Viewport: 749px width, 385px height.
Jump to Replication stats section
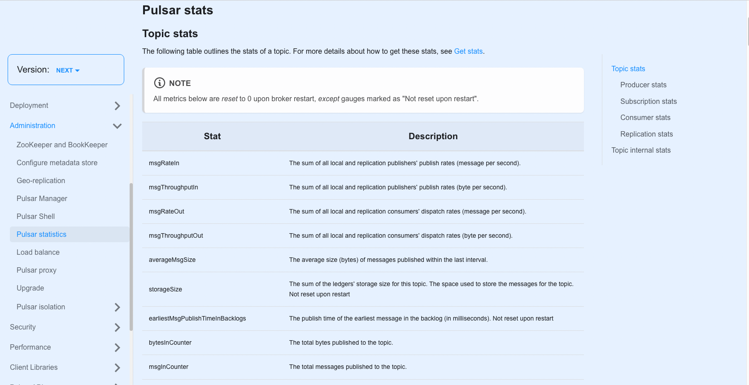point(646,134)
